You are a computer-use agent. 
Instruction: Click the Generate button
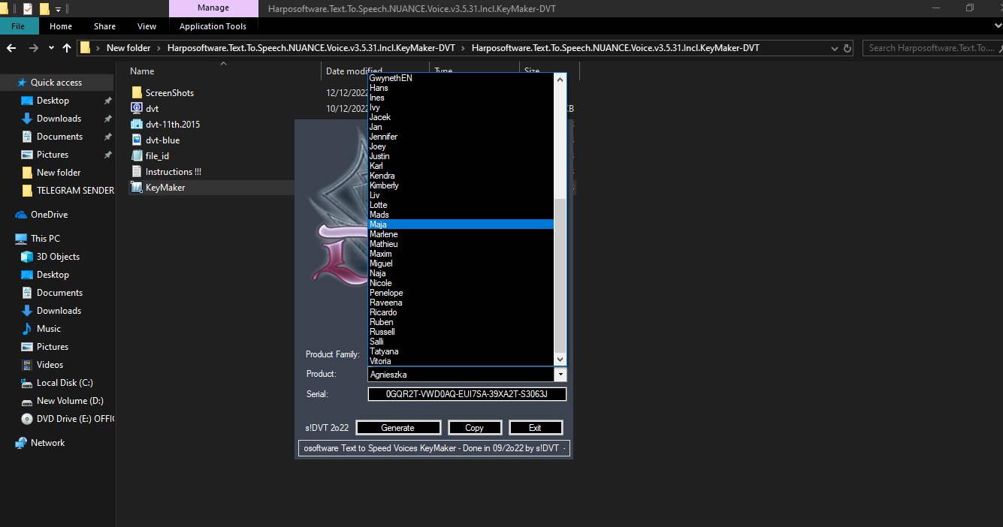[398, 428]
